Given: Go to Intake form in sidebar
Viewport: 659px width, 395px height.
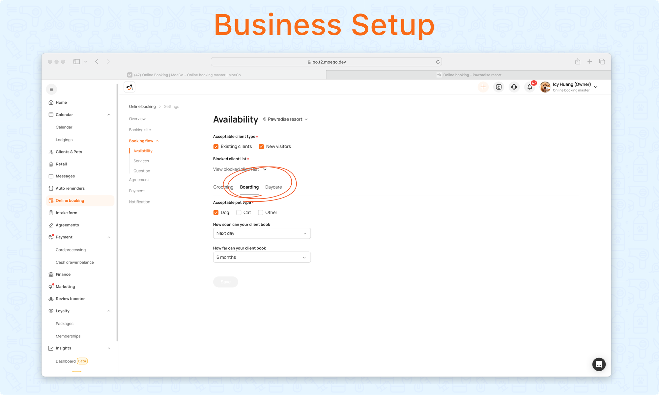Looking at the screenshot, I should pyautogui.click(x=66, y=213).
